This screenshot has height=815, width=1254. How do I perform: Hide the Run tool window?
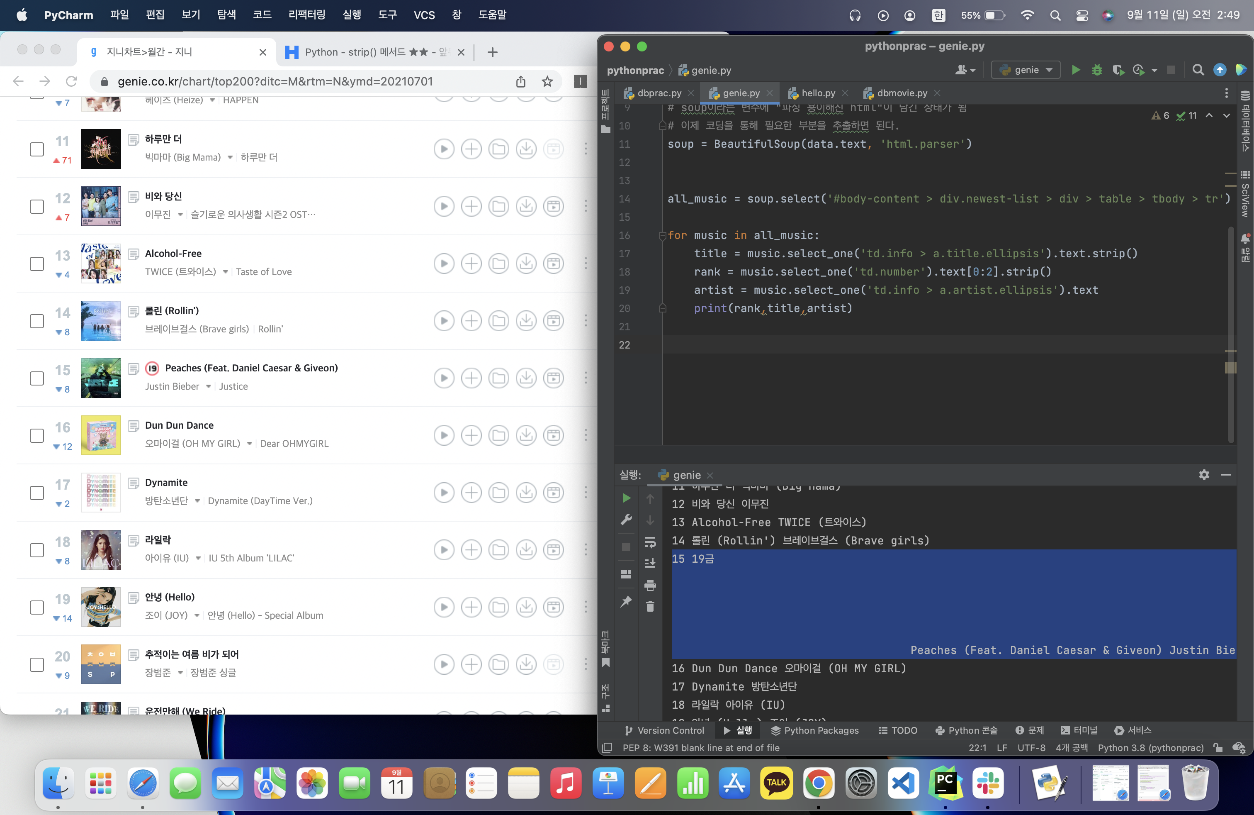(x=1226, y=475)
